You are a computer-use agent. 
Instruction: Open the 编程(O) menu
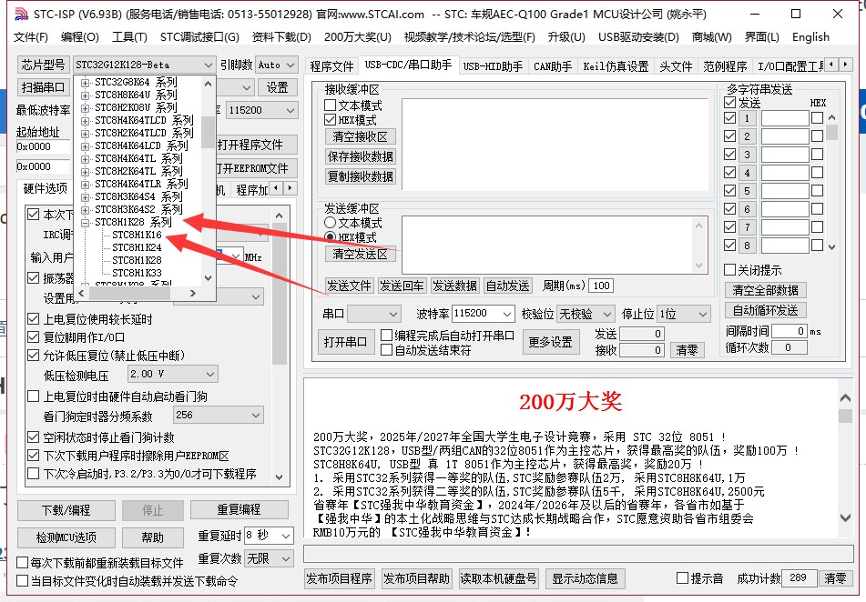pos(79,37)
